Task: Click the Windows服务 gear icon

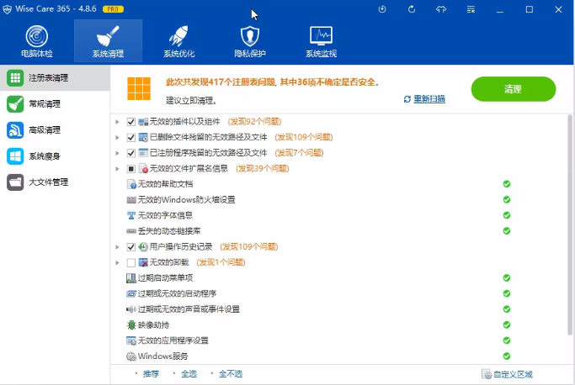Action: (131, 356)
